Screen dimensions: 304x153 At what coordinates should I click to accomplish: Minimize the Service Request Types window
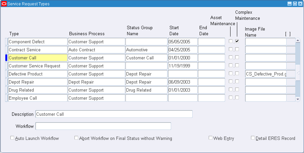(290, 4)
